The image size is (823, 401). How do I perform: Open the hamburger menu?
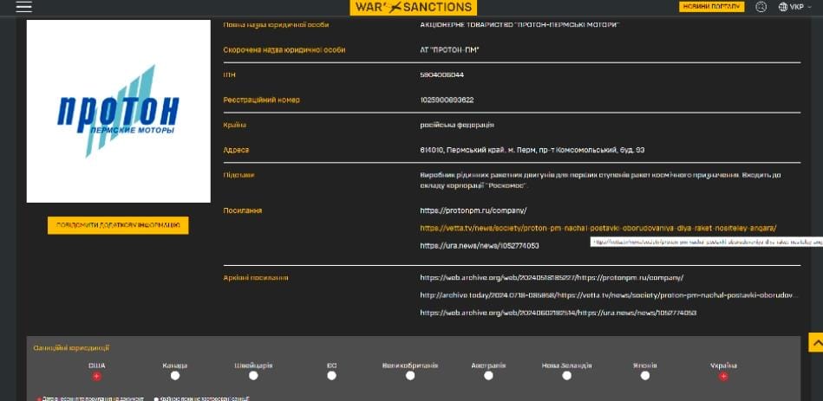(23, 7)
